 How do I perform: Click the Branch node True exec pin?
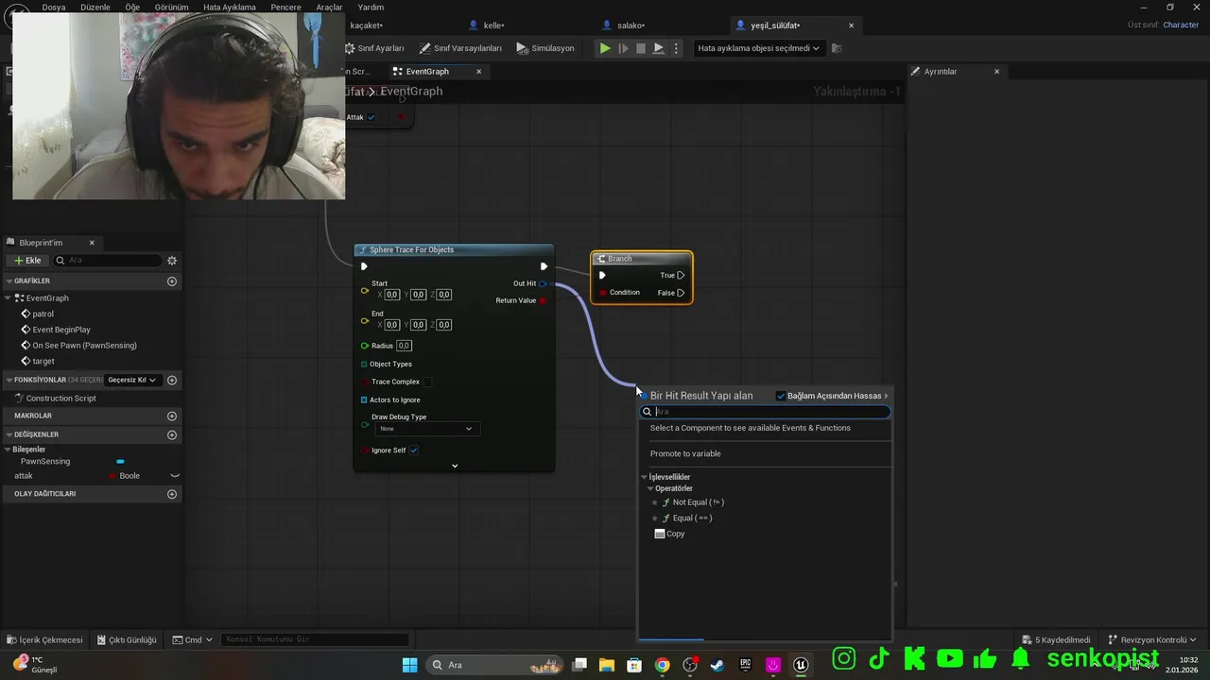[681, 276]
